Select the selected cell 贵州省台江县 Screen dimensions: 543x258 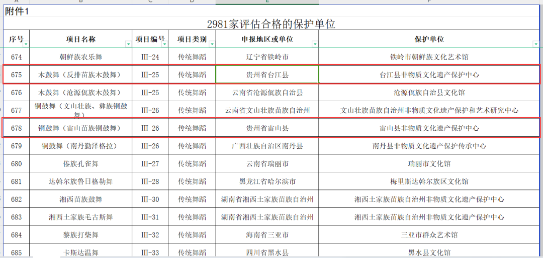coord(267,75)
